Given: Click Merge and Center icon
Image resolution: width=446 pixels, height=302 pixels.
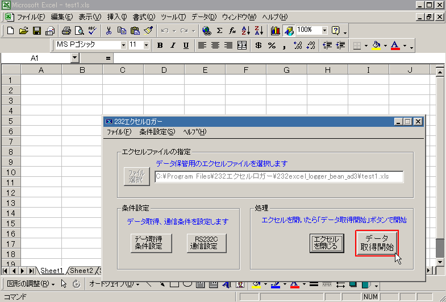Looking at the screenshot, I should [x=242, y=45].
